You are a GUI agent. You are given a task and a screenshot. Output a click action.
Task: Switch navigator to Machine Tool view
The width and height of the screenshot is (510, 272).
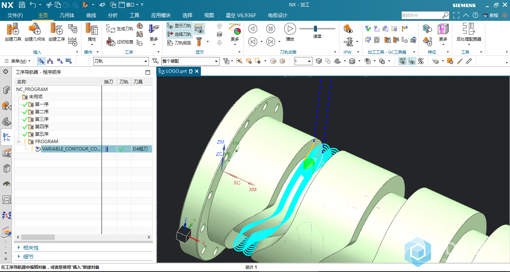pos(50,61)
